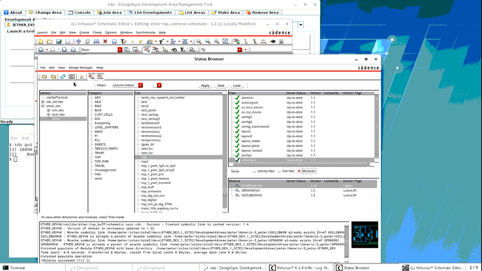Collapse the ether_dev library tree node
This screenshot has width=482, height=271.
tap(43, 106)
